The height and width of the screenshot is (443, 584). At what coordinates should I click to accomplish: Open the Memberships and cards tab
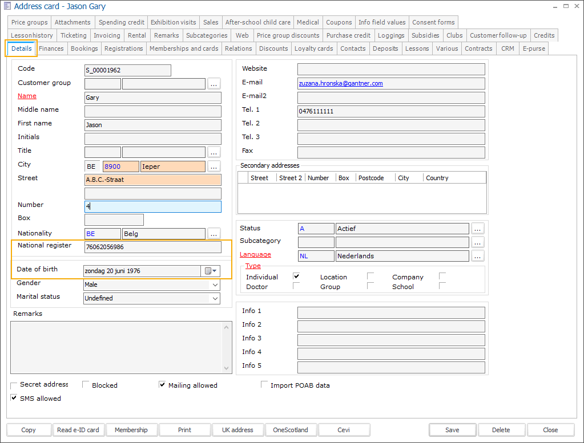[184, 48]
